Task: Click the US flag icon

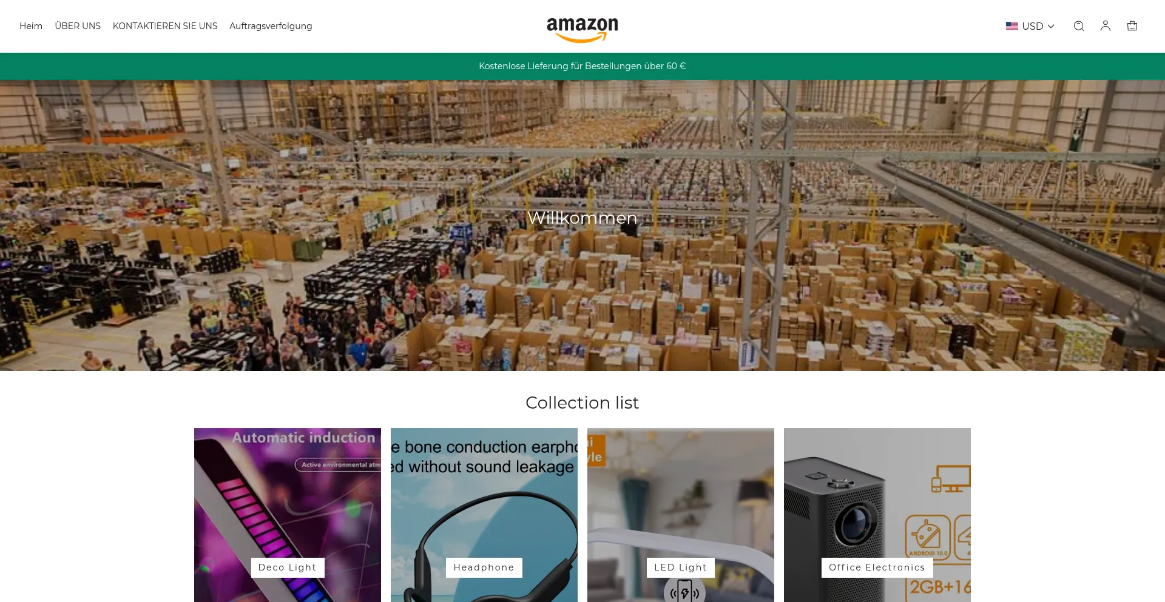Action: (1011, 26)
